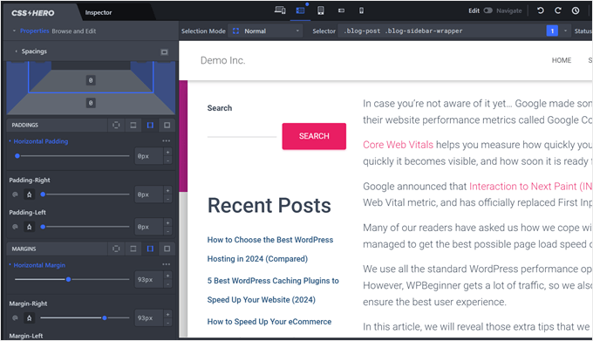Toggle Margin-Right lock icon
Image resolution: width=593 pixels, height=341 pixels.
pos(29,318)
